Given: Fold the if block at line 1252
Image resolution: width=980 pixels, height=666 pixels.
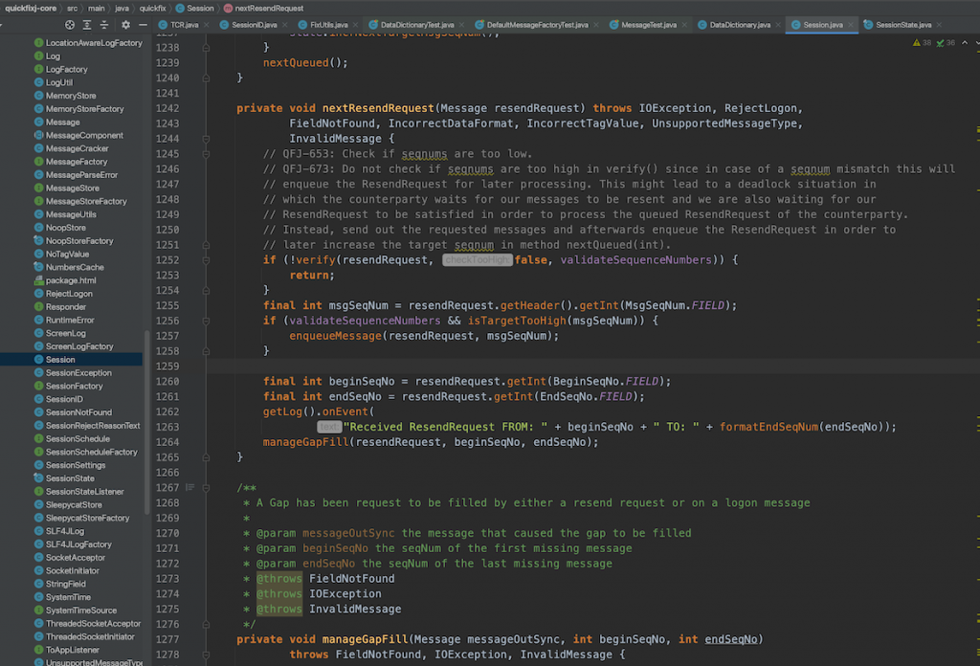Looking at the screenshot, I should pyautogui.click(x=206, y=260).
